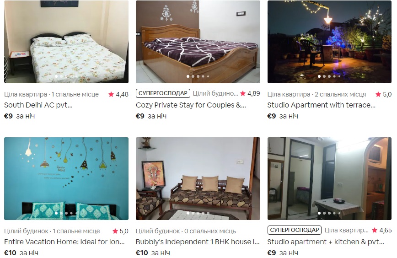
Task: Click the star rating 4,48 of South Delhi listing
Action: pos(118,94)
